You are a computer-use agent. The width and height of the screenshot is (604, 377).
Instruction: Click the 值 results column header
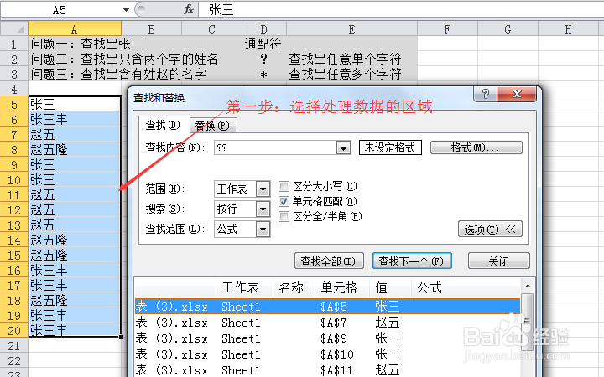pos(390,287)
